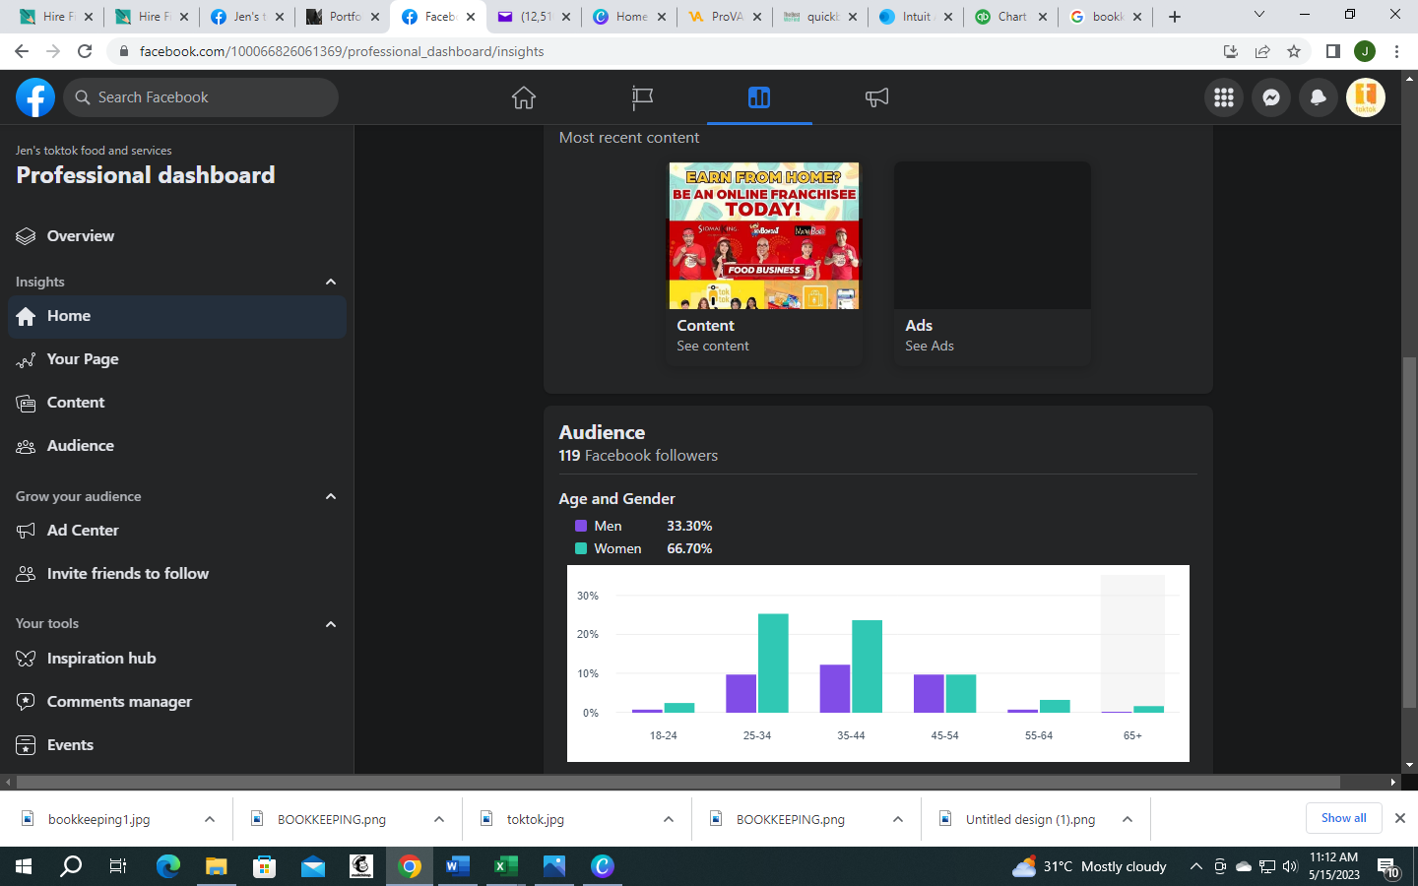
Task: Click Show all downloads button
Action: pos(1344,818)
